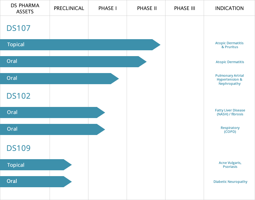The height and width of the screenshot is (200, 255).
Task: Click the DS107 Topical progress bar
Action: [78, 45]
